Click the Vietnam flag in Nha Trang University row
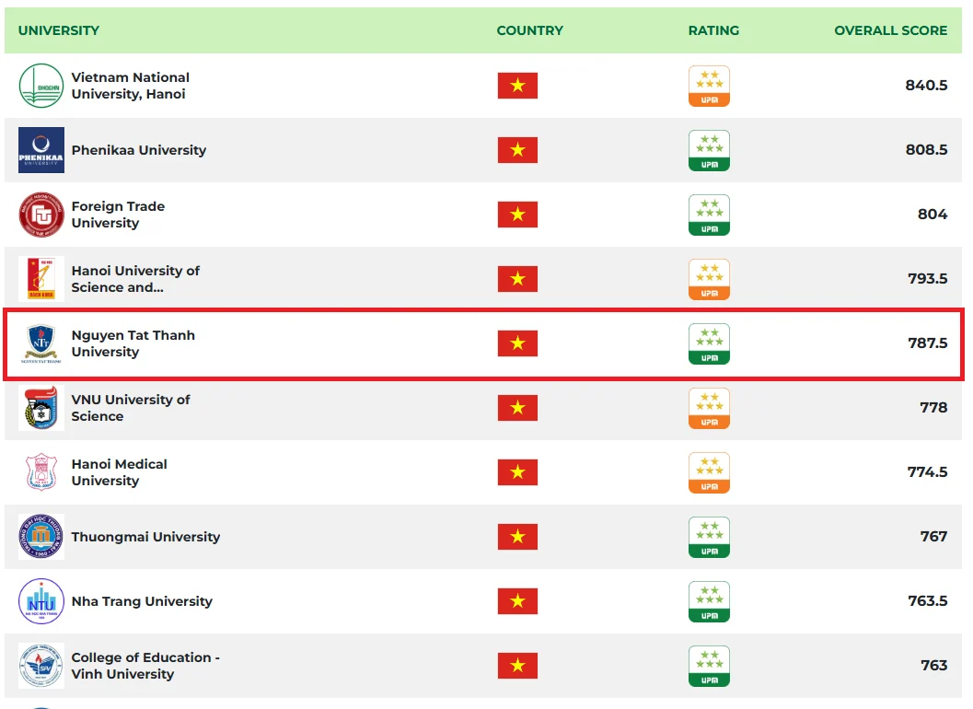This screenshot has height=709, width=973. [x=517, y=601]
